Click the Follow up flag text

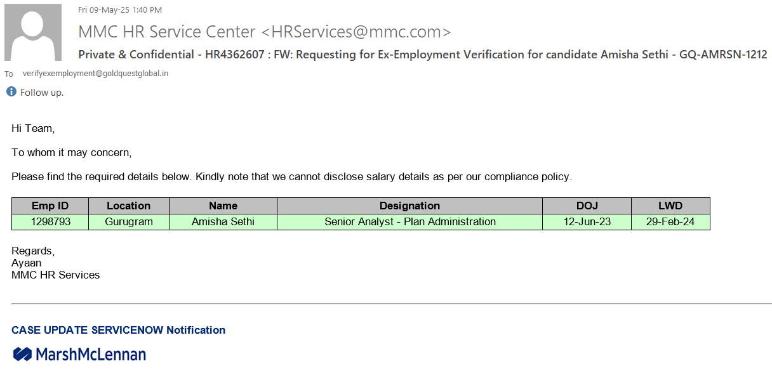tap(42, 93)
